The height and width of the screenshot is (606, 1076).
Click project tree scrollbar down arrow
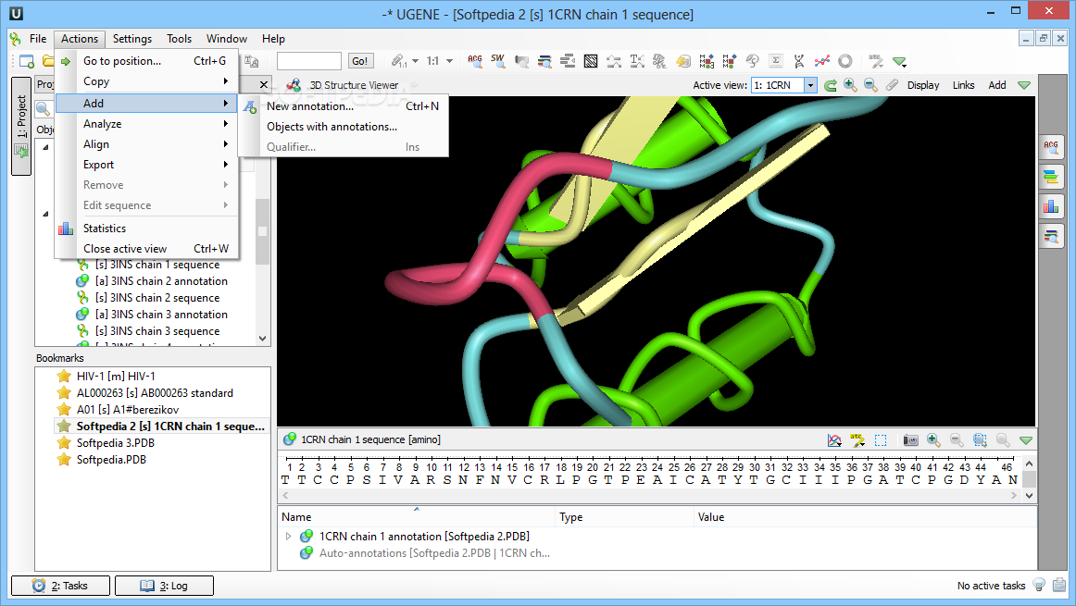(262, 338)
